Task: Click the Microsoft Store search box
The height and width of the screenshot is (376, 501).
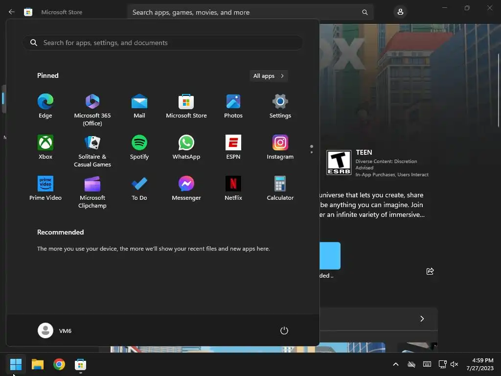Action: [x=250, y=12]
